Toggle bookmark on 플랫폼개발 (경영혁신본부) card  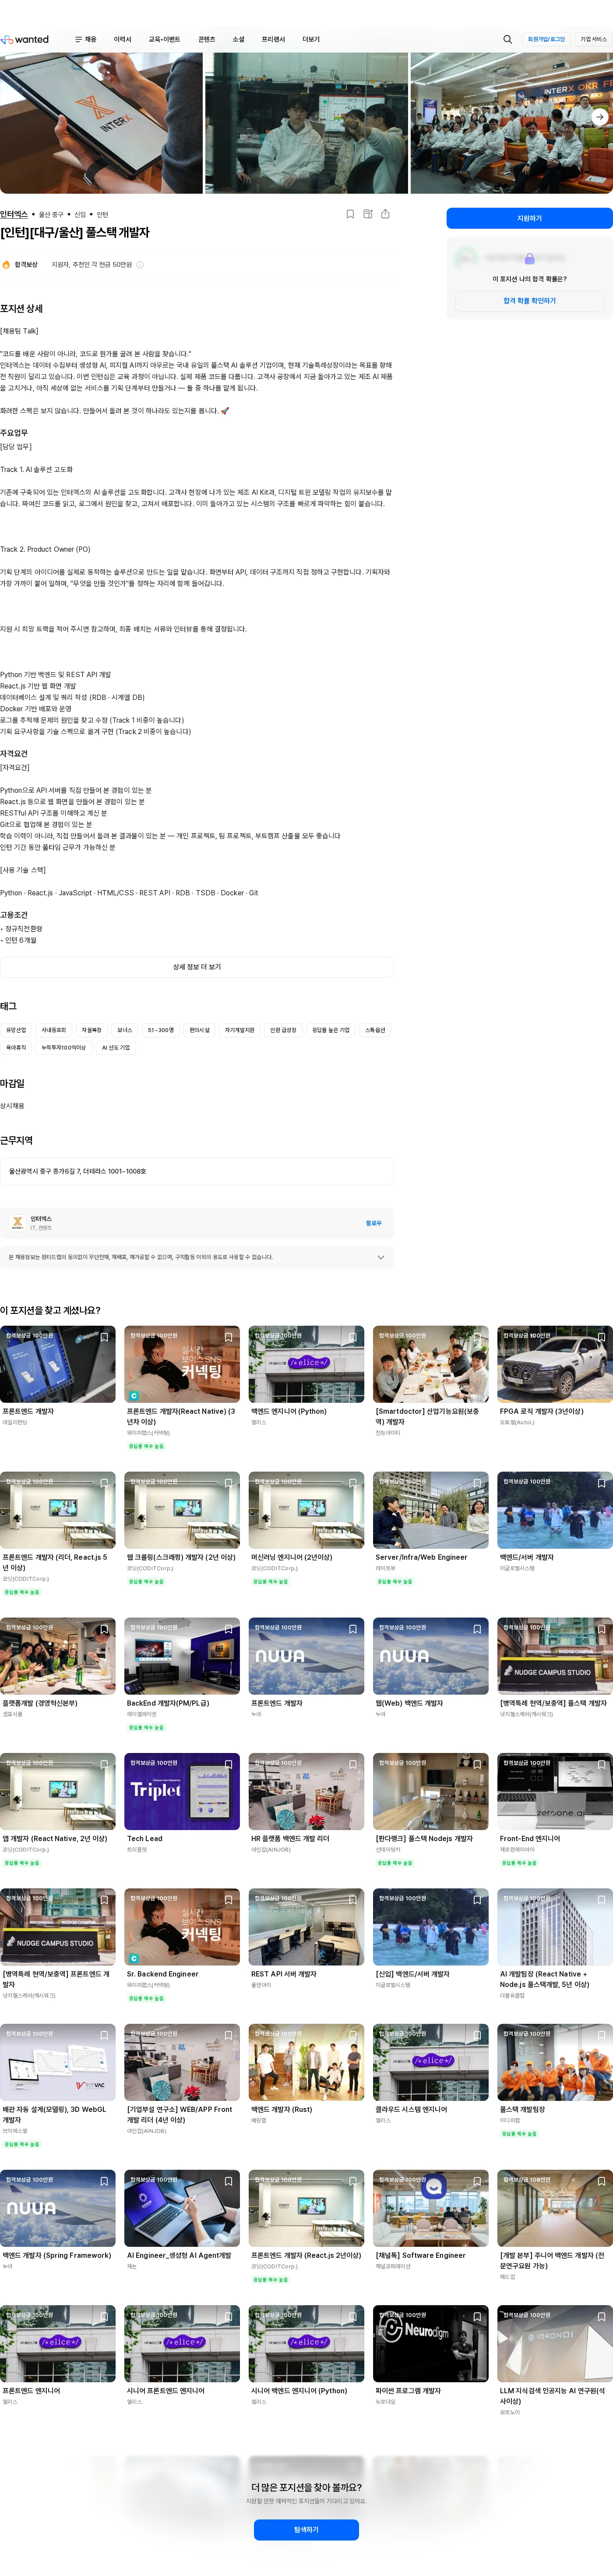[104, 1629]
